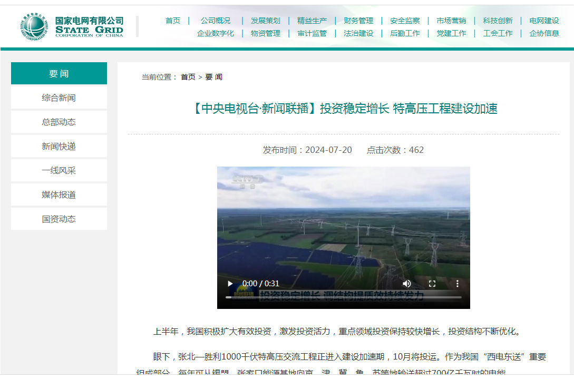The width and height of the screenshot is (574, 388).
Task: Mute the video volume speaker icon
Action: click(407, 284)
